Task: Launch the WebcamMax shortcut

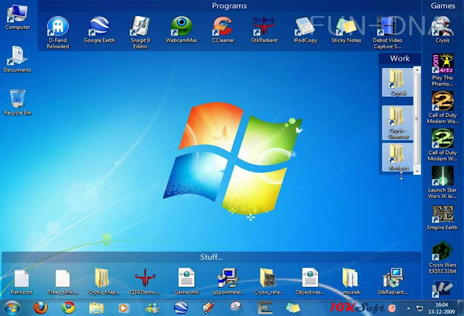Action: pos(181,30)
